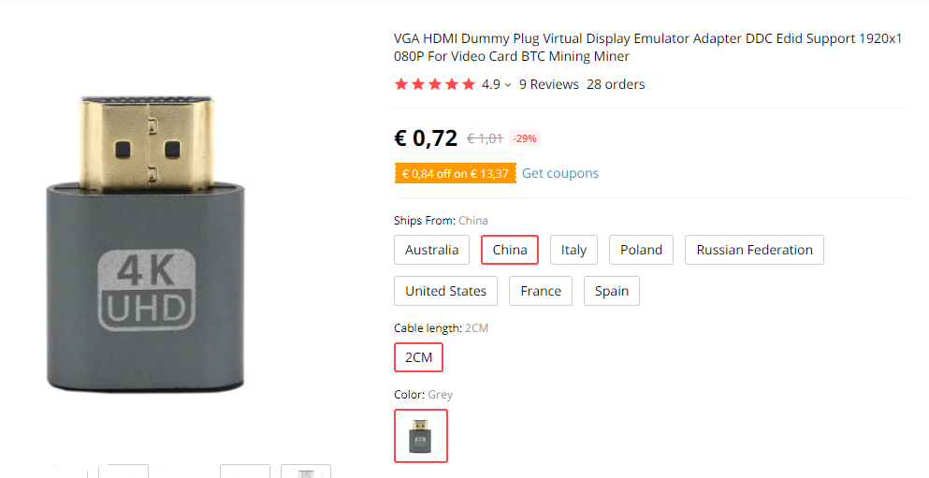This screenshot has height=478, width=929.
Task: Select the rightmost gallery thumbnail below the image
Action: point(305,471)
